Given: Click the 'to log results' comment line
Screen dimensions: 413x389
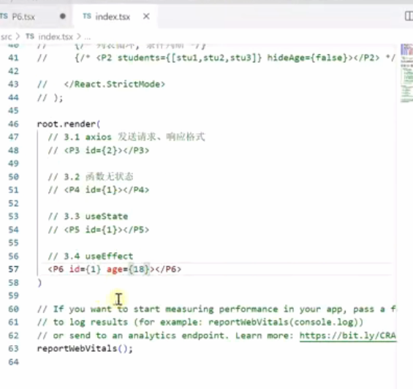Looking at the screenshot, I should point(200,322).
